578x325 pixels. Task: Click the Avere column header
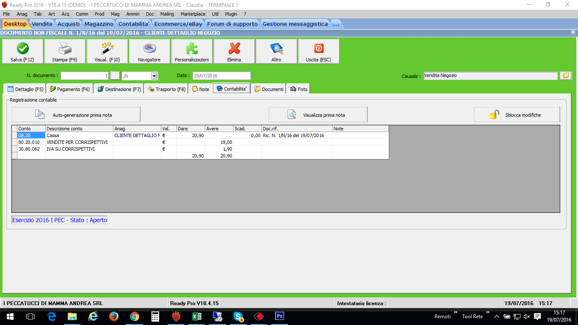point(219,129)
